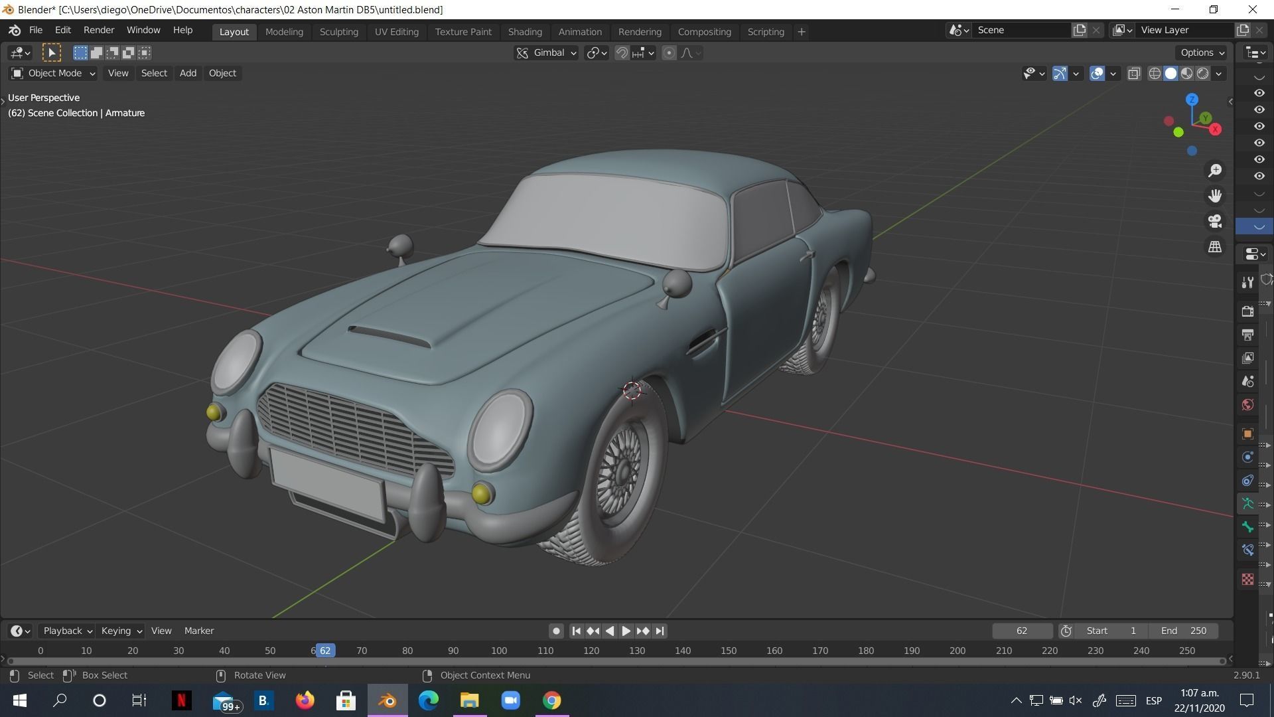This screenshot has height=717, width=1274.
Task: Add a new workspace with plus button
Action: pyautogui.click(x=801, y=32)
